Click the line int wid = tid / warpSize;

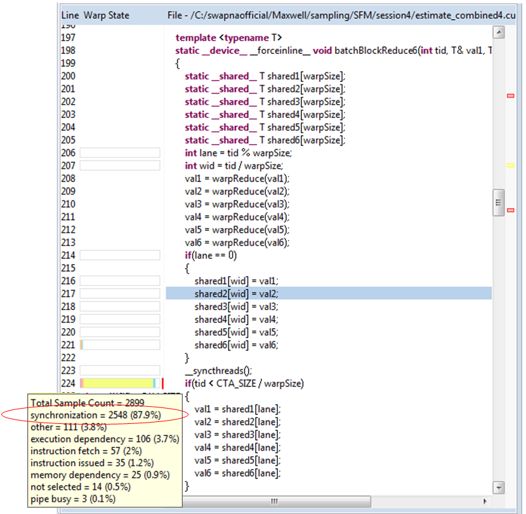[x=234, y=166]
